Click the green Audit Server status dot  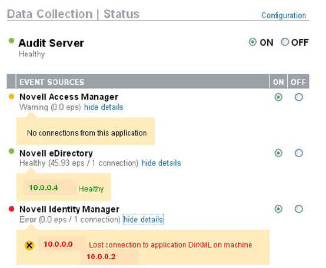(11, 41)
